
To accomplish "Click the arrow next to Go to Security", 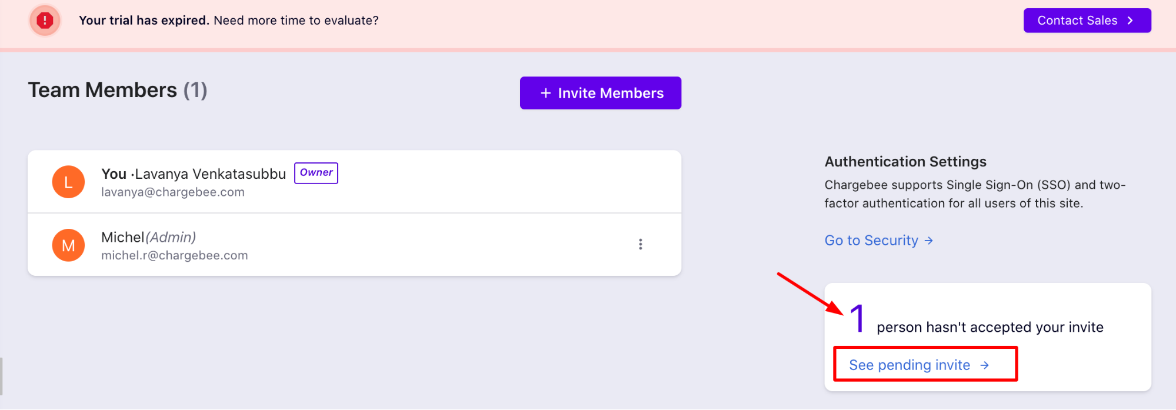I will pos(928,241).
